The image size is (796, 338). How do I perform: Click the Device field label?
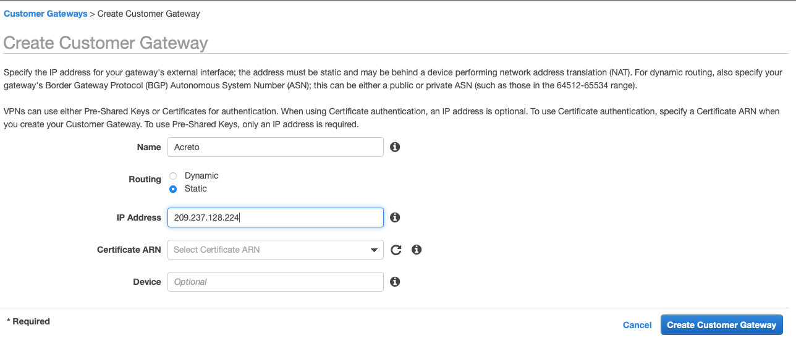pos(147,282)
